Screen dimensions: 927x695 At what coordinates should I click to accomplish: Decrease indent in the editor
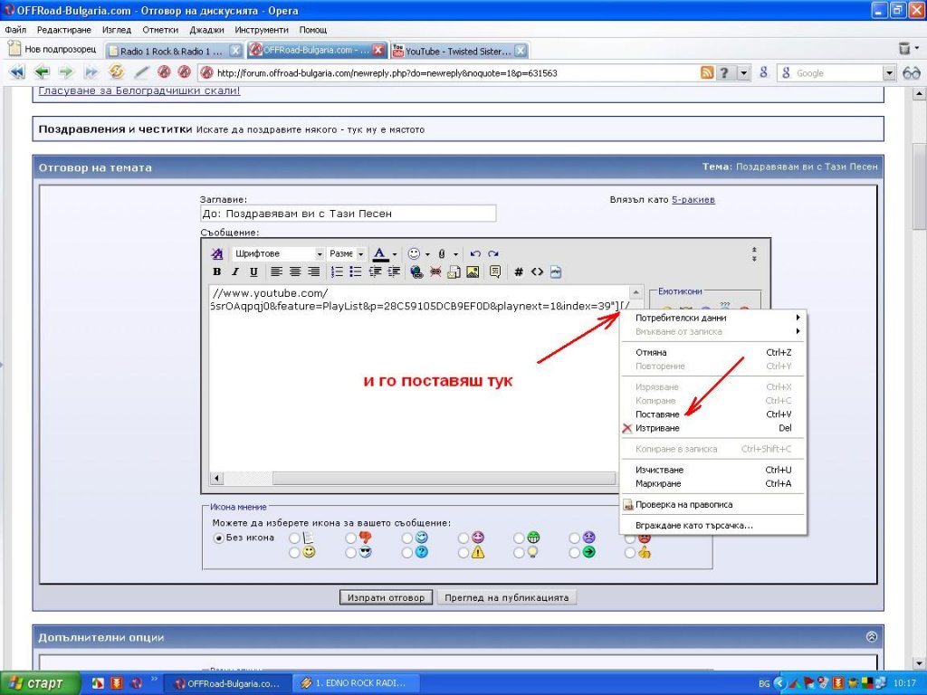[x=375, y=271]
